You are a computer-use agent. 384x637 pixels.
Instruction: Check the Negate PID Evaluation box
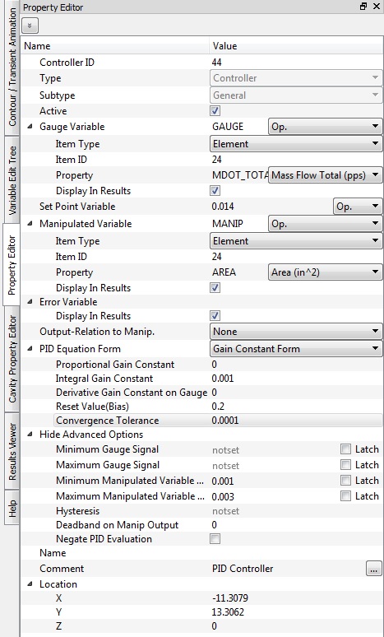[215, 539]
